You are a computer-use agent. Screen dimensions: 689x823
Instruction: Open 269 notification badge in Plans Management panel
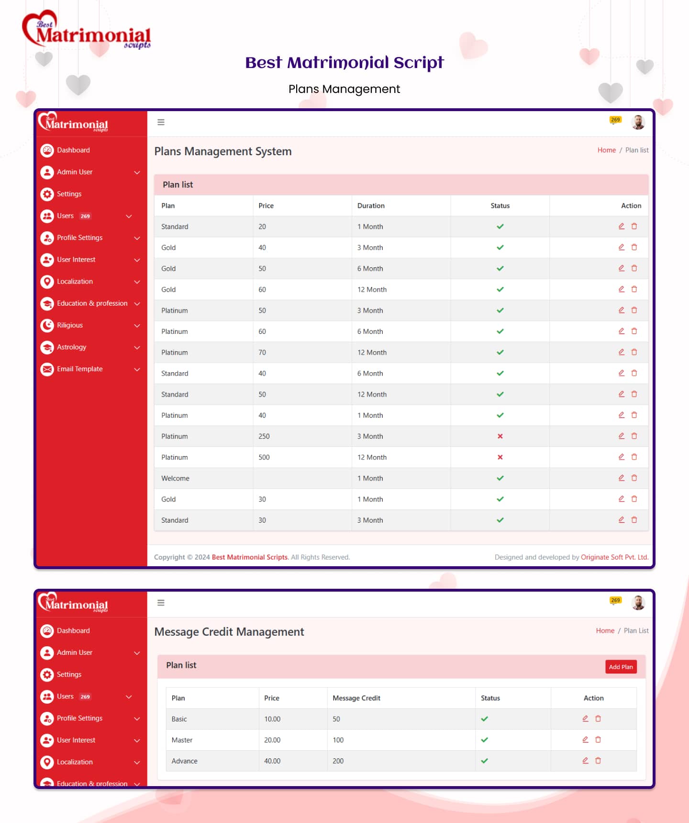[x=615, y=120]
